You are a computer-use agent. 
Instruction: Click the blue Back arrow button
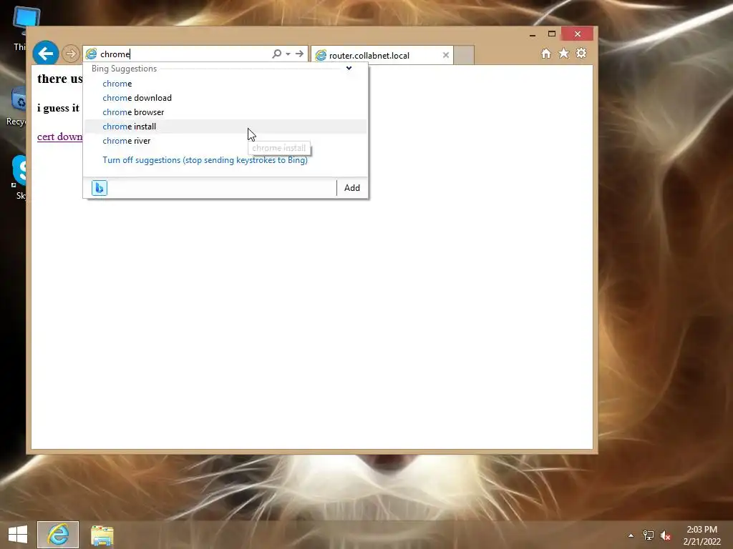coord(45,54)
